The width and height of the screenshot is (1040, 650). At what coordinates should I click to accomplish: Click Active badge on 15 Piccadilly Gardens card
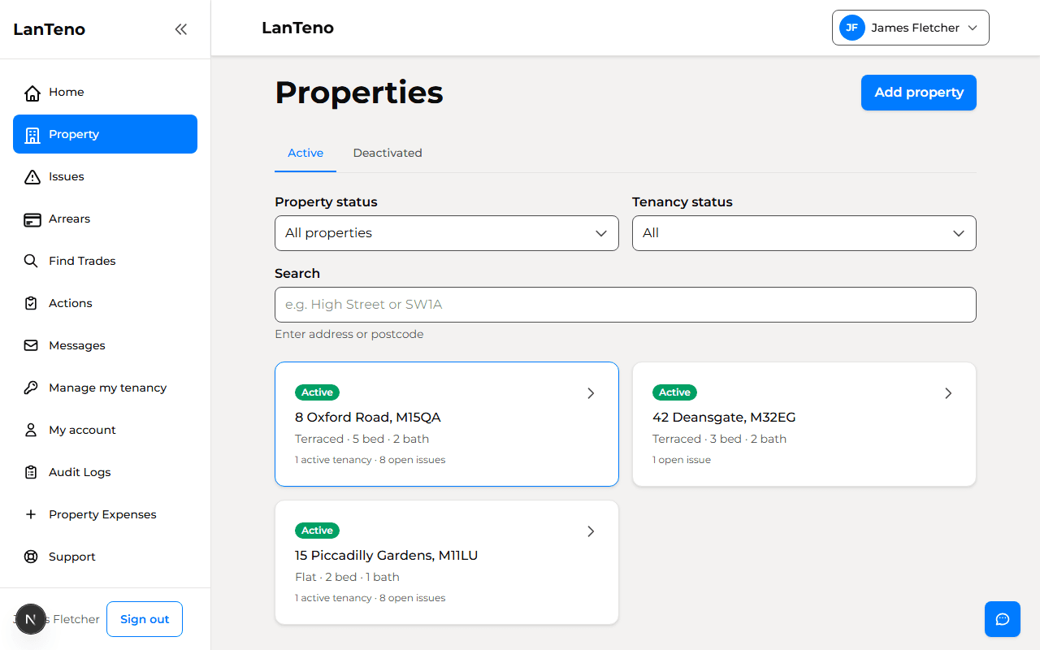click(x=317, y=531)
